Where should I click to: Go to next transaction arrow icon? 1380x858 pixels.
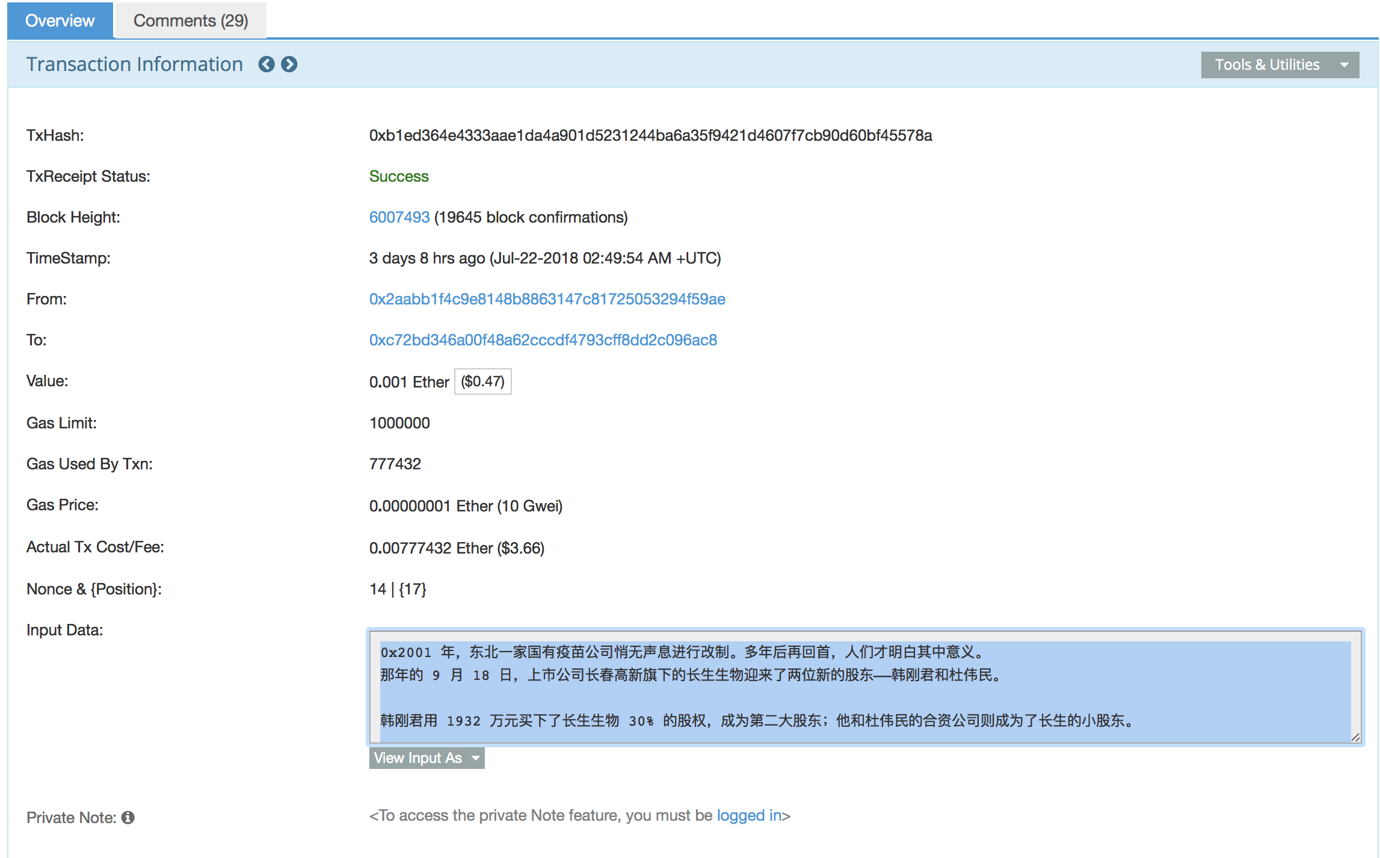[289, 64]
